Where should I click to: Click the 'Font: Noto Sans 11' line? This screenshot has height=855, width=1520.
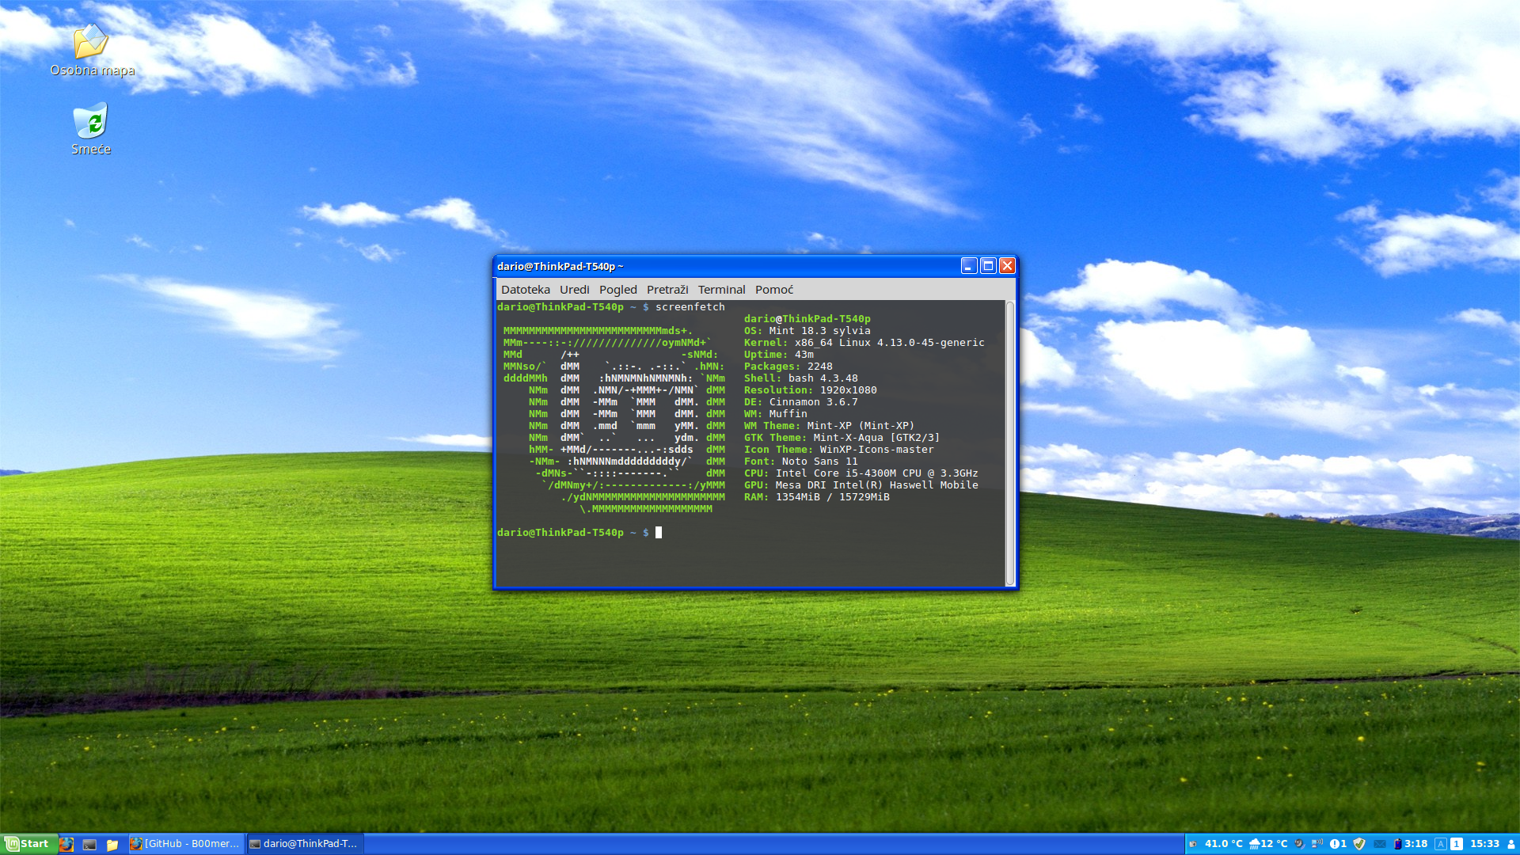click(800, 462)
